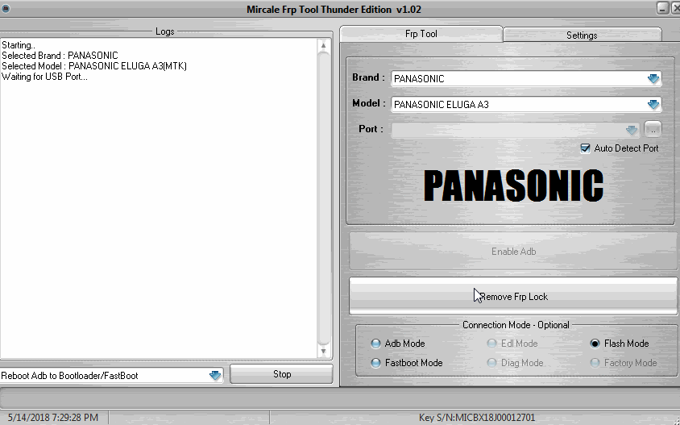The image size is (680, 425).
Task: Select Adb Mode radio button
Action: [375, 344]
